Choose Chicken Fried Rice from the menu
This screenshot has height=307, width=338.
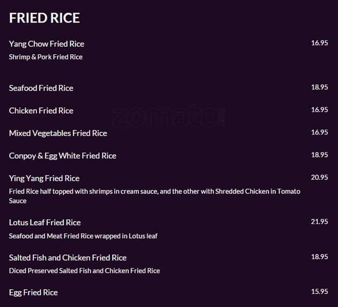pos(41,110)
